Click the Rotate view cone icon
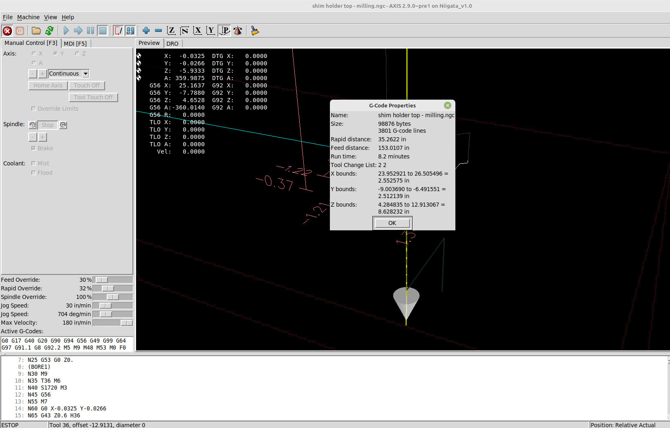Screen dimensions: 670x428 [x=238, y=31]
